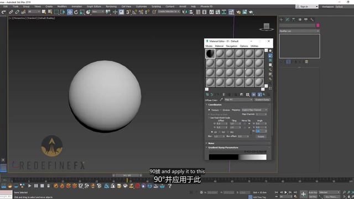Toggle the Angle Snap icon
The height and width of the screenshot is (199, 354).
135,12
